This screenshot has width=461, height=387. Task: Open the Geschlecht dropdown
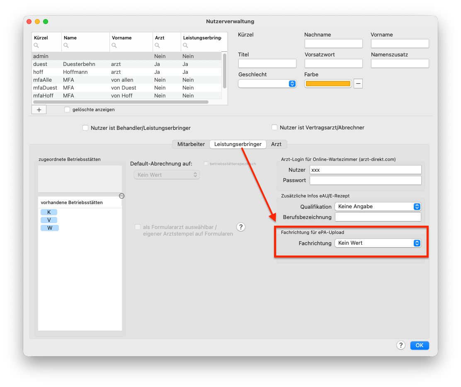(x=267, y=83)
